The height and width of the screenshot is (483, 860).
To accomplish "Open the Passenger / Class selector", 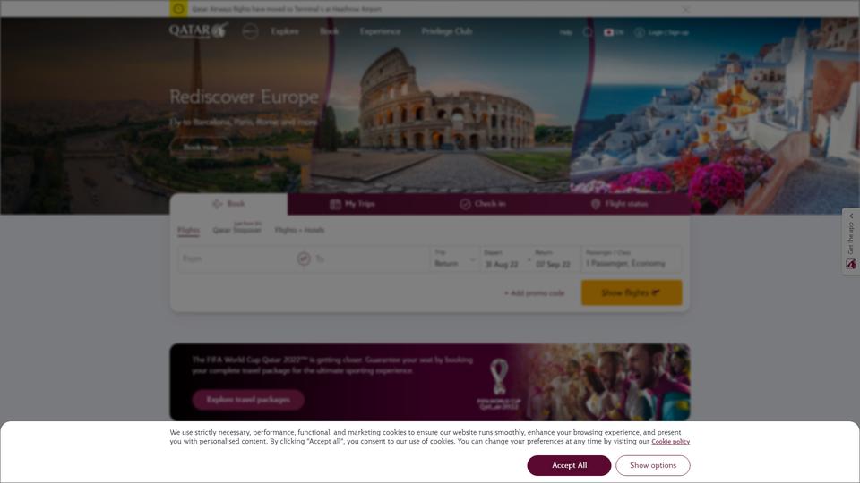I will 632,258.
